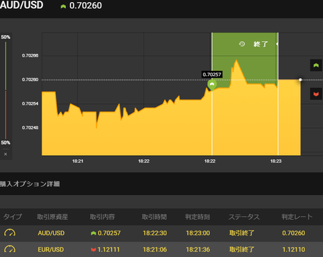Click 取引終了 status in the EUR/USD row
The height and width of the screenshot is (257, 323).
[242, 250]
